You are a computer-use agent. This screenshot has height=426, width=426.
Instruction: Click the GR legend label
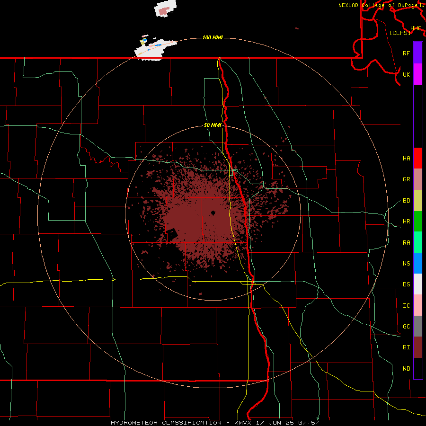tap(406, 179)
